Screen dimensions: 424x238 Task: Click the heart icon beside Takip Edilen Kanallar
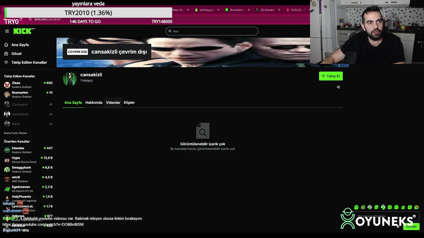click(6, 62)
